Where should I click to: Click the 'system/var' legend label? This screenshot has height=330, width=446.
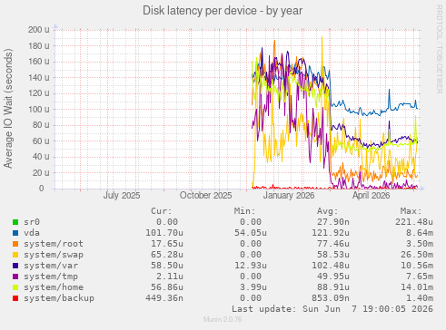(x=51, y=266)
